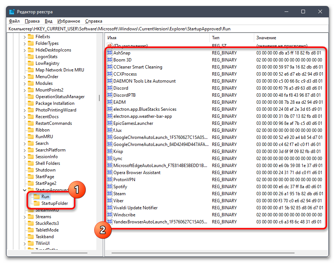Select the MicrosoftEdgeAutoLaunch value name
Screen dimensions: 335x263
160,166
